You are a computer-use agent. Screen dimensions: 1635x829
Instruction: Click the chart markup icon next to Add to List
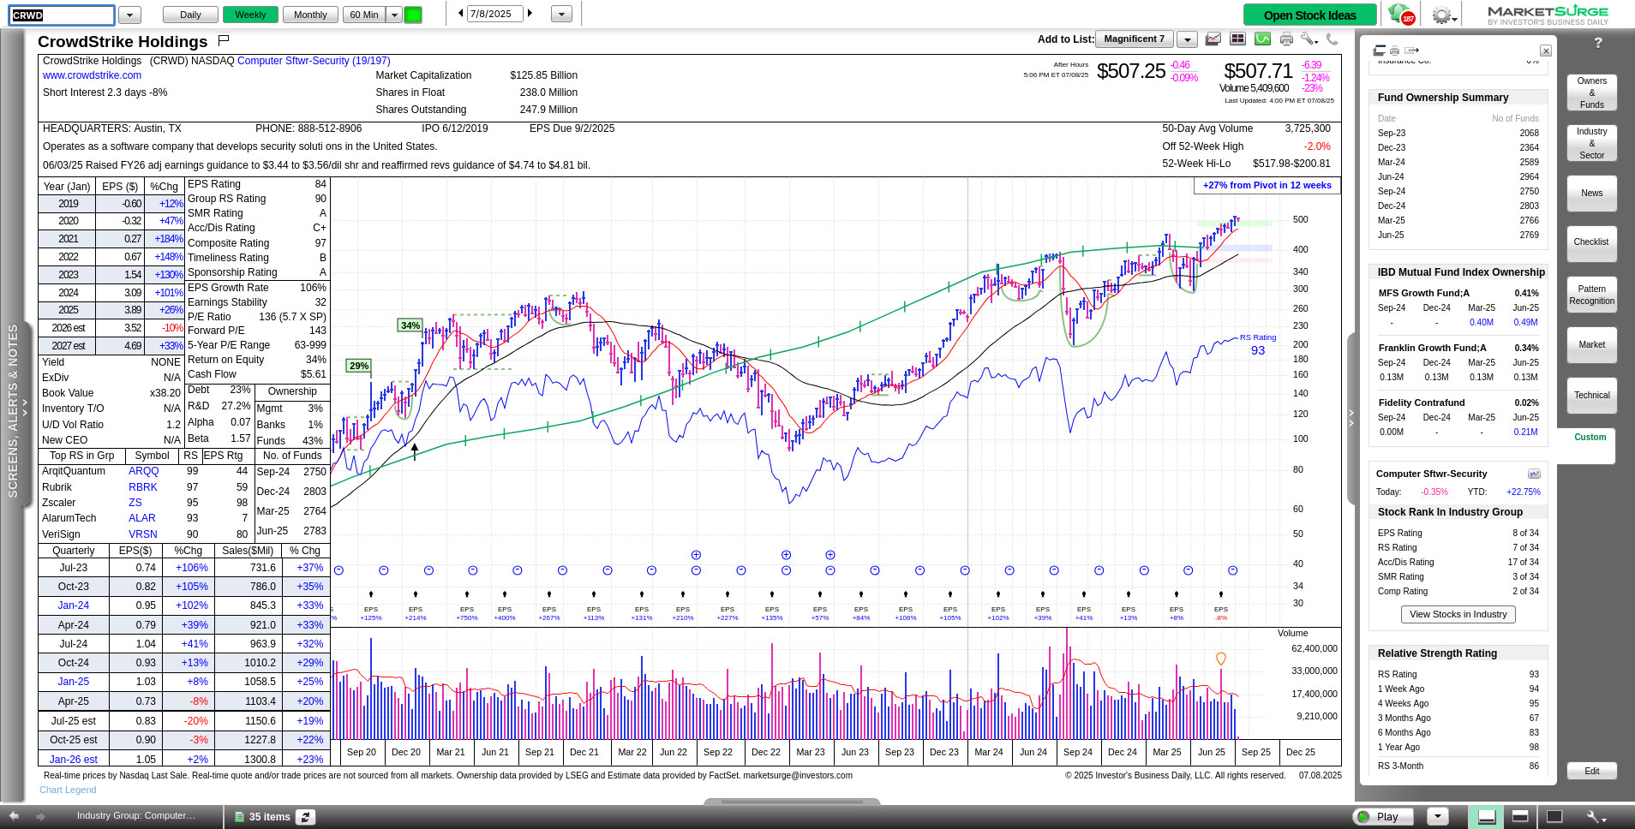[1213, 39]
